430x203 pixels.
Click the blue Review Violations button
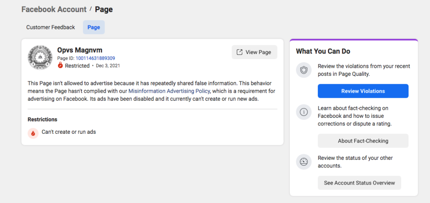coord(363,91)
